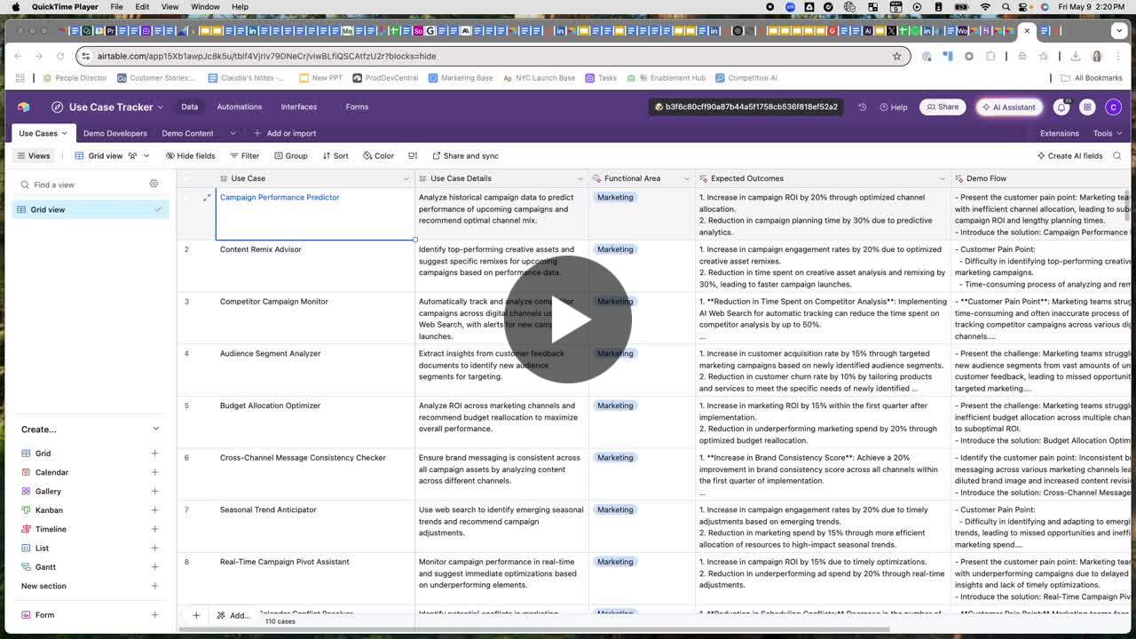The height and width of the screenshot is (639, 1136).
Task: Click the Content Remix Advisor cell
Action: (315, 265)
